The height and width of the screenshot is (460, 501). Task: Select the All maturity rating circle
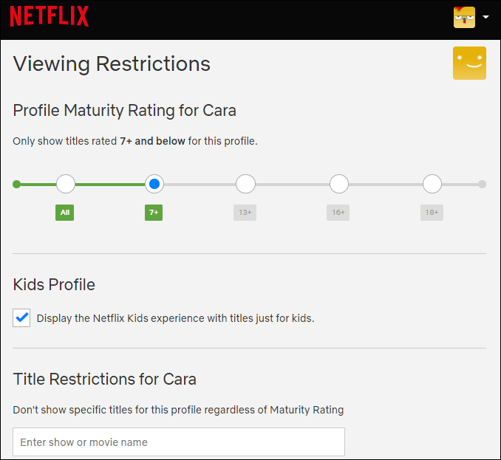click(x=66, y=184)
